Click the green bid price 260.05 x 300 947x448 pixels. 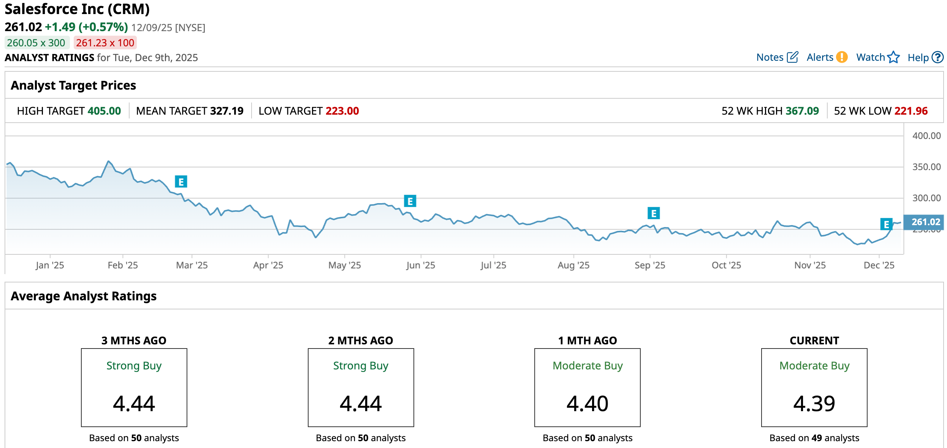pos(36,43)
